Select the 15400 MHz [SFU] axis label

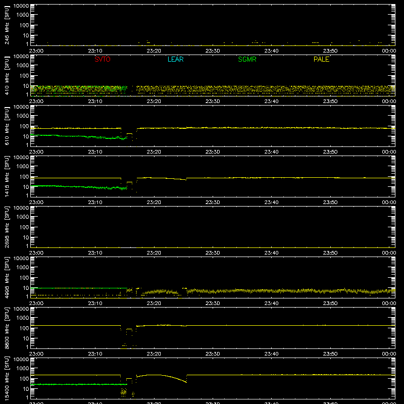pos(7,378)
